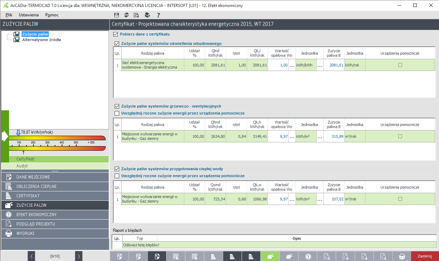439x261 pixels.
Task: Click the red Zamknij button
Action: (x=425, y=256)
